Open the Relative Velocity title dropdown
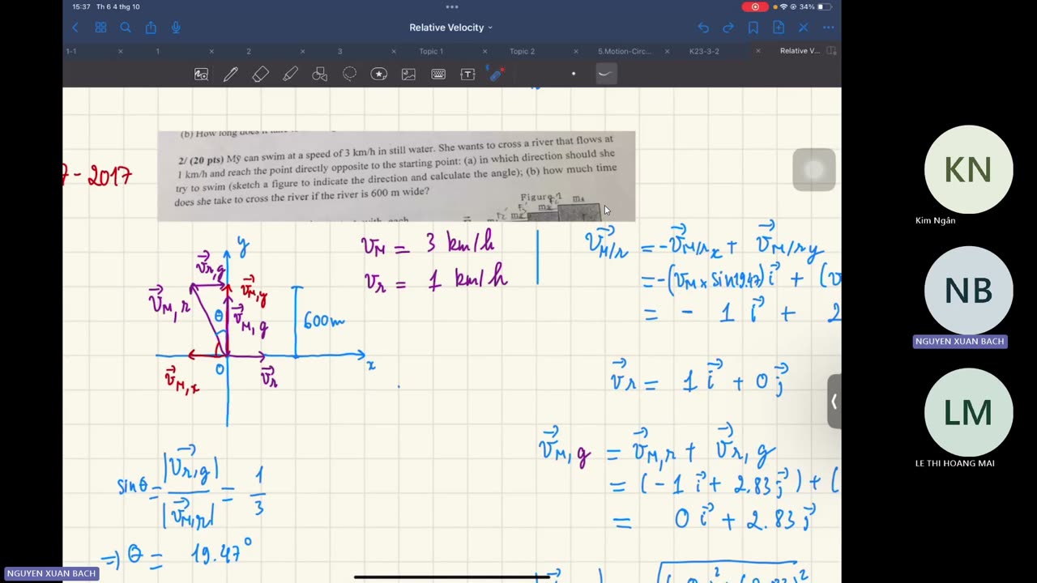Image resolution: width=1037 pixels, height=583 pixels. [451, 28]
